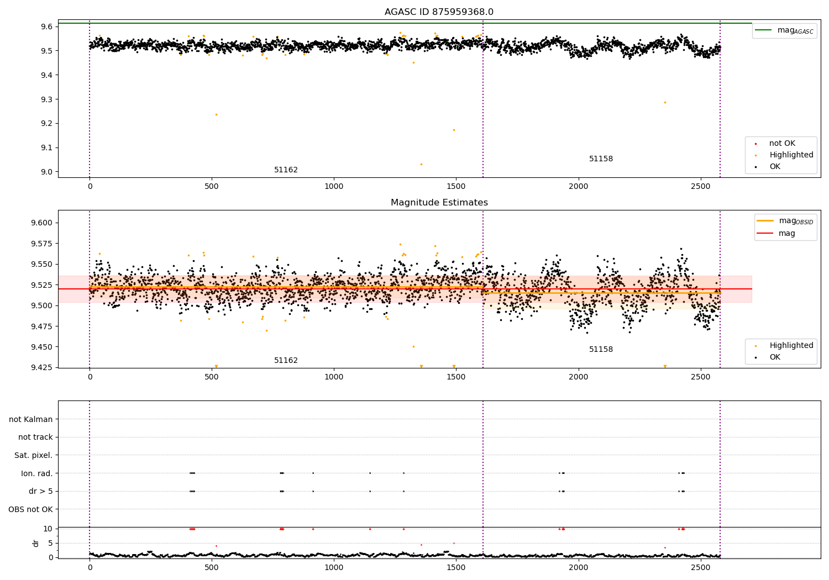
Task: Click the OK legend entry in top plot
Action: pyautogui.click(x=768, y=167)
